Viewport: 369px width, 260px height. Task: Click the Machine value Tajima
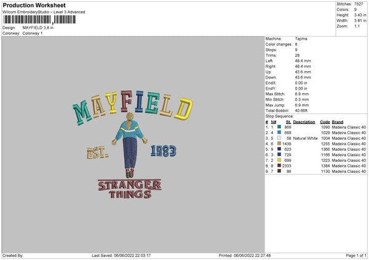[301, 39]
